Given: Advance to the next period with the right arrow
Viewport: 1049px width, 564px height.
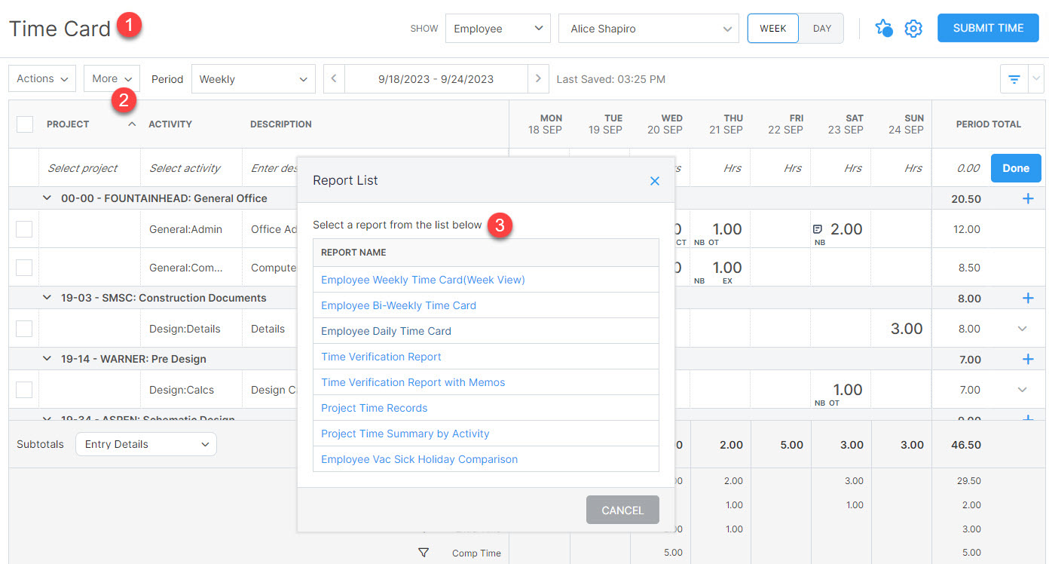Looking at the screenshot, I should [x=538, y=78].
